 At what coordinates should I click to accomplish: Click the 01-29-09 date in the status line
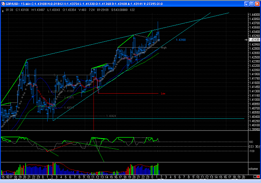pos(103,10)
